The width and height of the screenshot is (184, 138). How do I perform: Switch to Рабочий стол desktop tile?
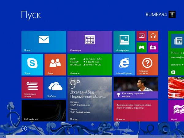pyautogui.click(x=44, y=111)
